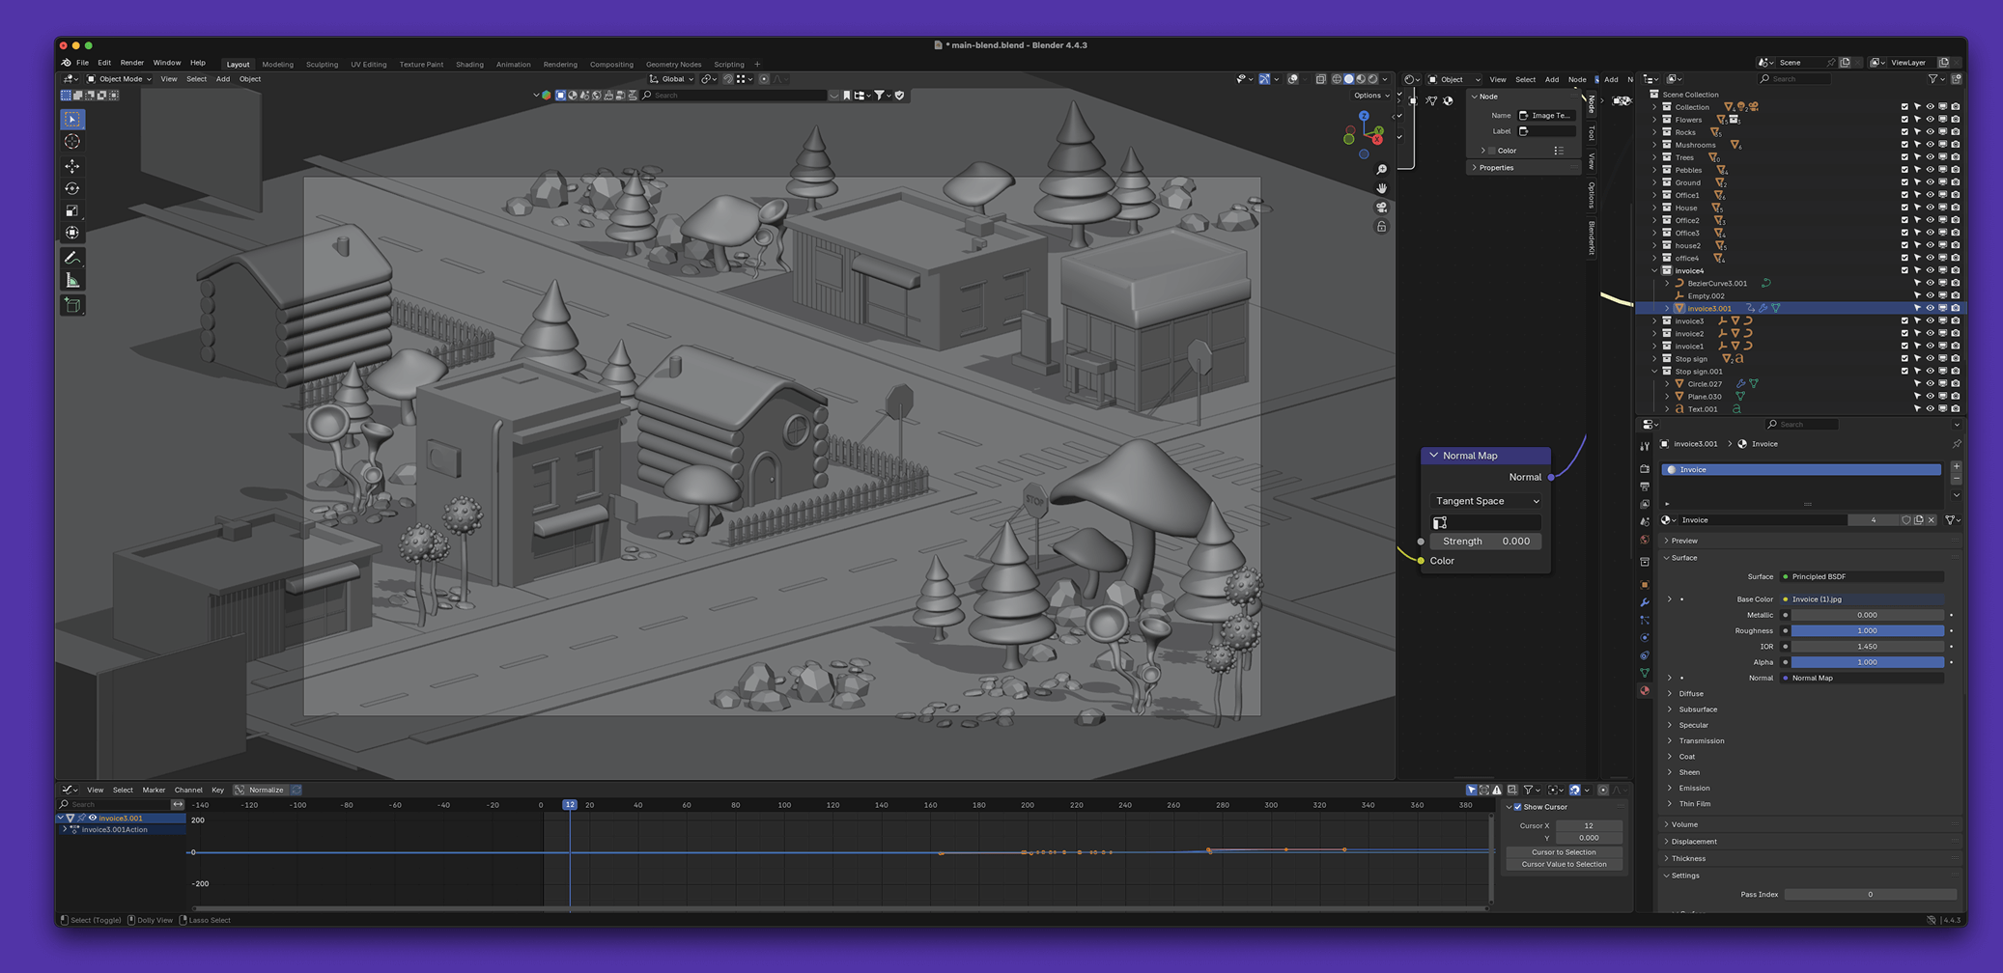Pick the Measure ruler tool
The width and height of the screenshot is (2003, 973).
click(72, 281)
